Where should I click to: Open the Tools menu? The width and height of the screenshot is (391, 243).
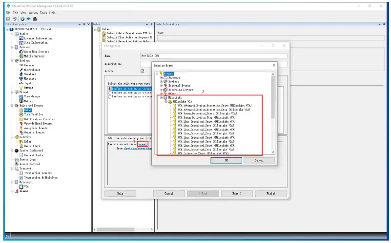pos(43,13)
